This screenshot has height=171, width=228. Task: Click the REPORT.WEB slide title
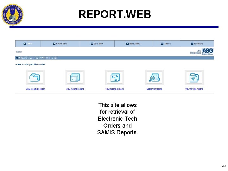point(115,14)
